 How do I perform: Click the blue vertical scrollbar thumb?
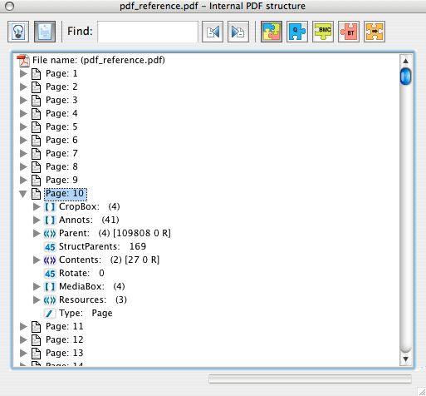tap(406, 77)
